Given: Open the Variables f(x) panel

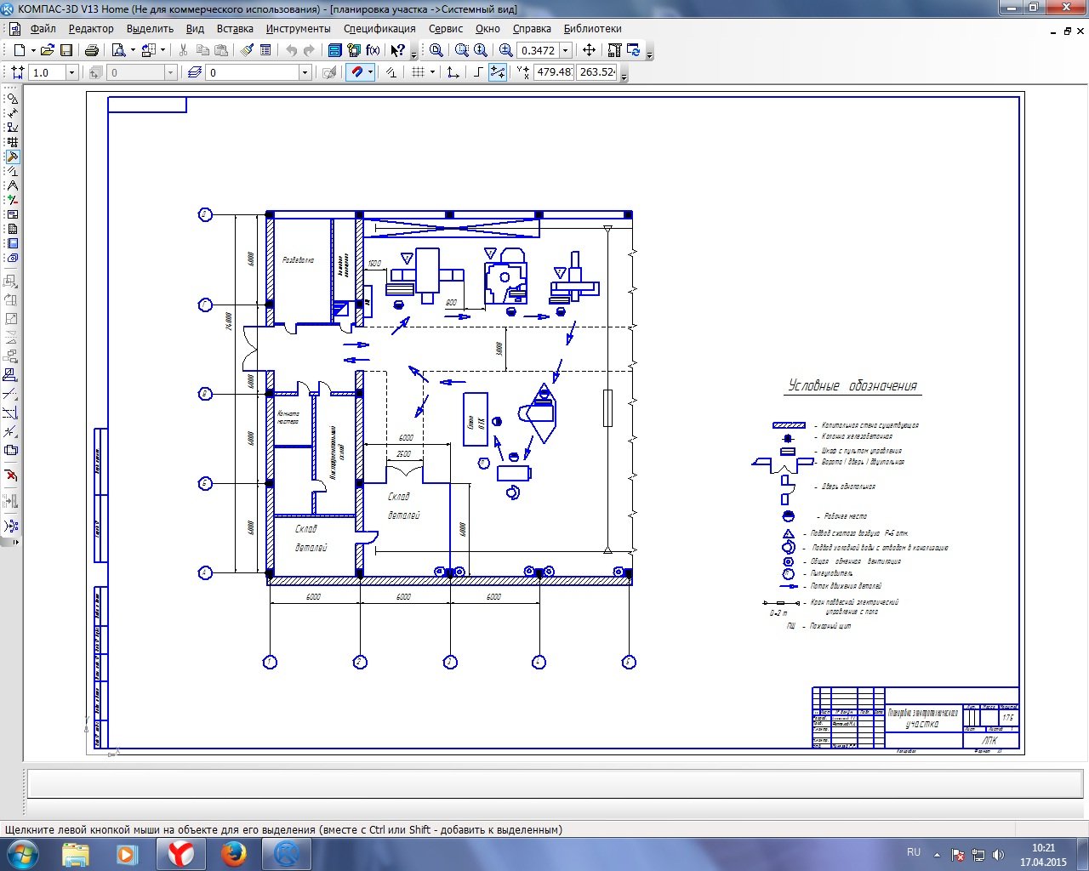Looking at the screenshot, I should (373, 50).
